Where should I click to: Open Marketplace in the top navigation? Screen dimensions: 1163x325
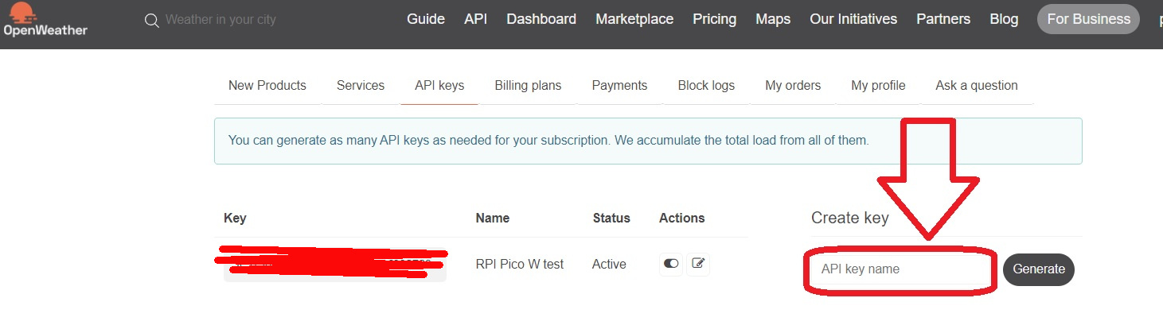point(634,19)
